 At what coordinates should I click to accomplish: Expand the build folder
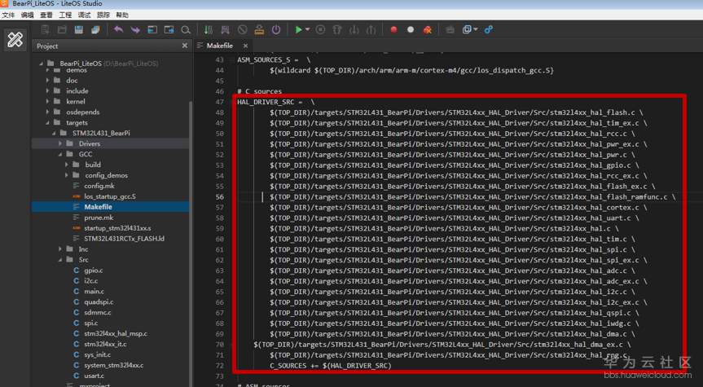66,165
